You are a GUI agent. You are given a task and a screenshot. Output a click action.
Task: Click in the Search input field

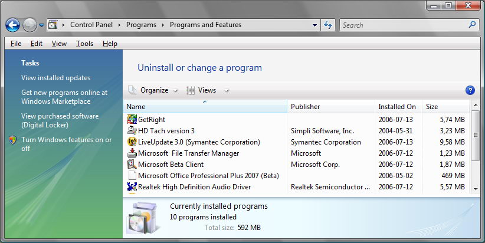(x=403, y=25)
